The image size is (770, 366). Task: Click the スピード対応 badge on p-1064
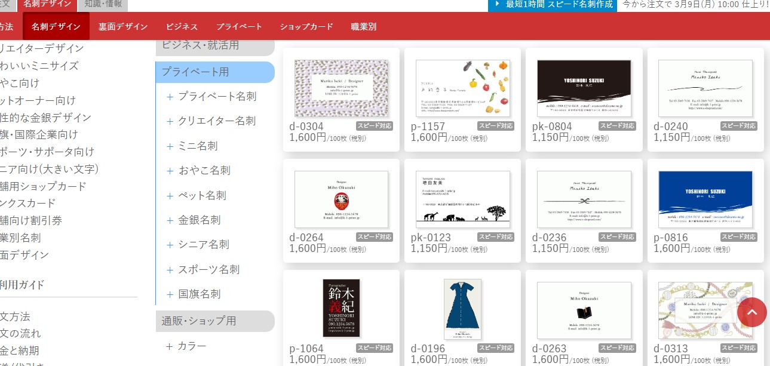click(x=375, y=348)
